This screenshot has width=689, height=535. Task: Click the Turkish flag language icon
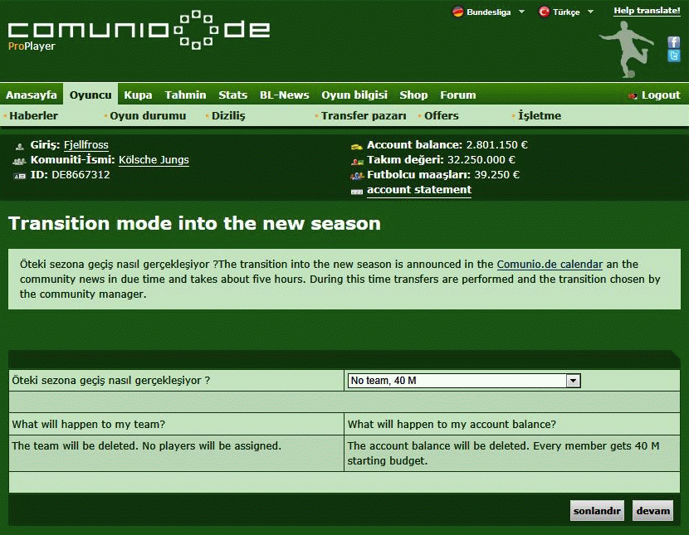[545, 12]
